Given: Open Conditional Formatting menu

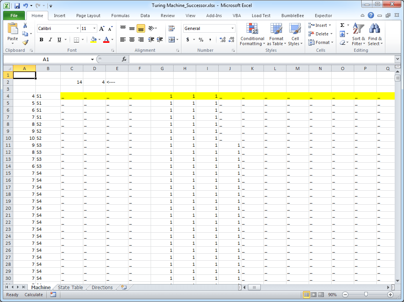Looking at the screenshot, I should [252, 34].
